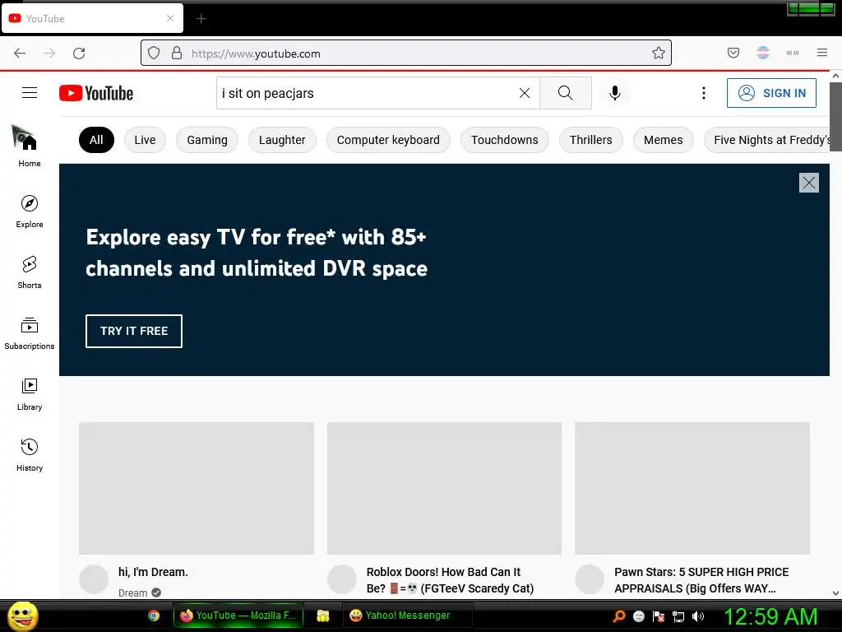Image resolution: width=842 pixels, height=632 pixels.
Task: Open Shorts from sidebar
Action: point(29,272)
